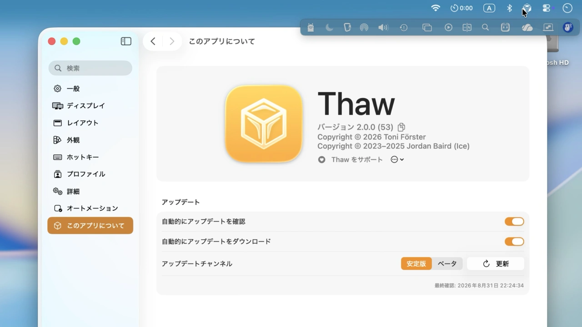Open the オートメーション automation pane

(90, 208)
